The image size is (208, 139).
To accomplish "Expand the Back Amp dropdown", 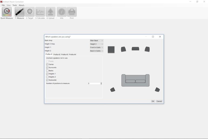I will click(x=96, y=41).
